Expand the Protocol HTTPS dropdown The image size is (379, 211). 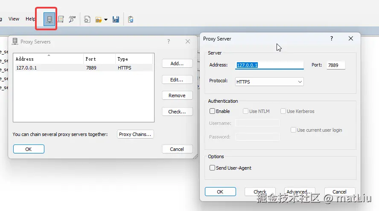click(269, 82)
